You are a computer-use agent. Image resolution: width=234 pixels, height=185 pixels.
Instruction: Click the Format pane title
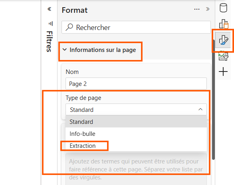pos(75,10)
